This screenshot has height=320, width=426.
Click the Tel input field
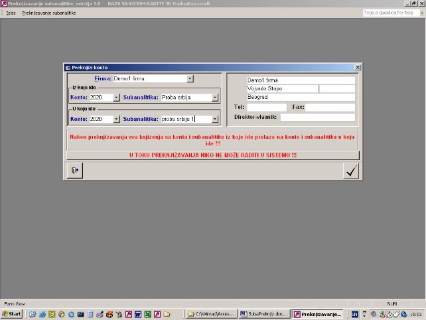click(x=267, y=107)
